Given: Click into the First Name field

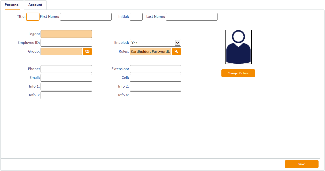Looking at the screenshot, I should click(86, 17).
